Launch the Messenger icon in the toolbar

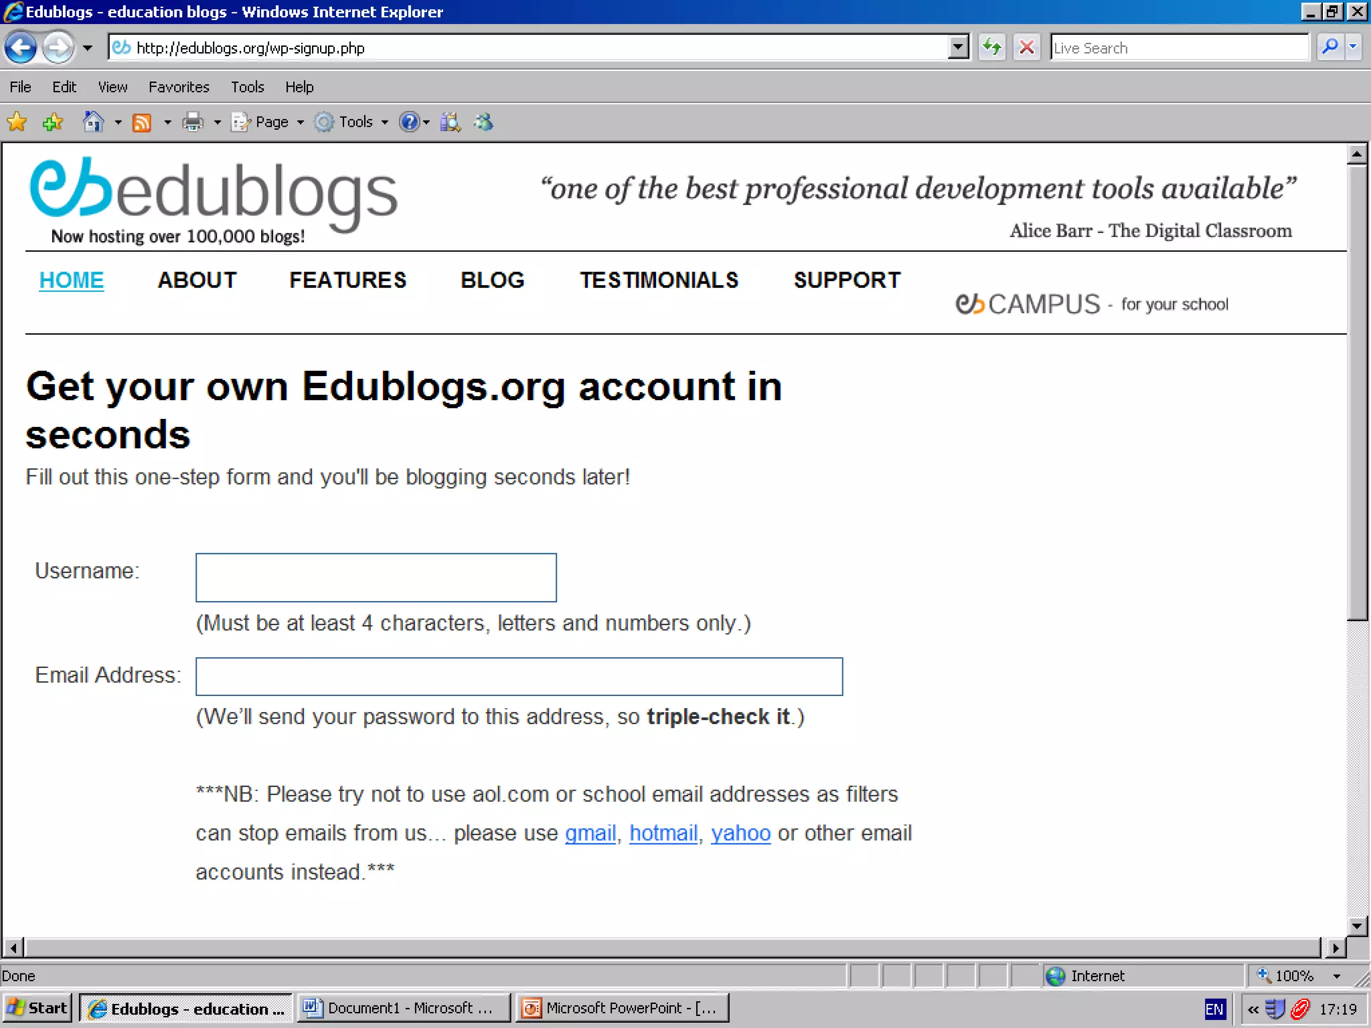(x=483, y=122)
